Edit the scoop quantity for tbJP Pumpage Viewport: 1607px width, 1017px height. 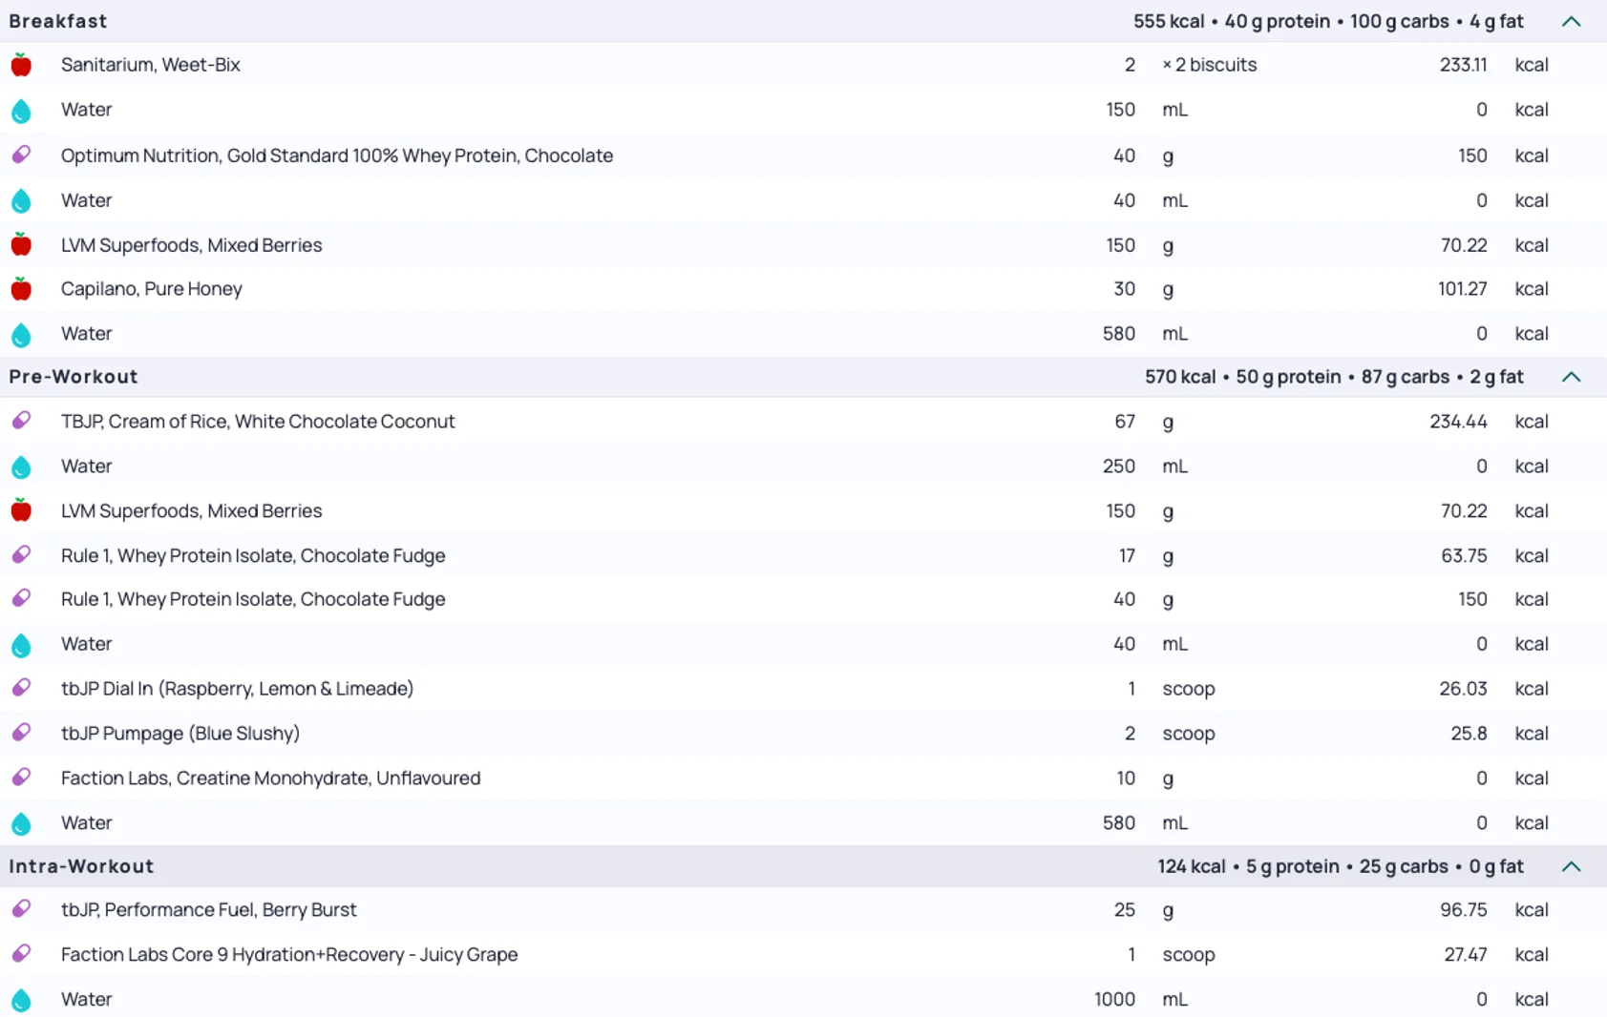pyautogui.click(x=1130, y=733)
